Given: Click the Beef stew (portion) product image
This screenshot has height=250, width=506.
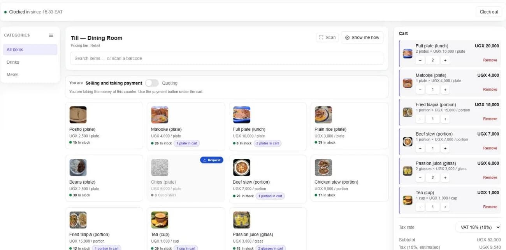Looking at the screenshot, I should [x=241, y=168].
